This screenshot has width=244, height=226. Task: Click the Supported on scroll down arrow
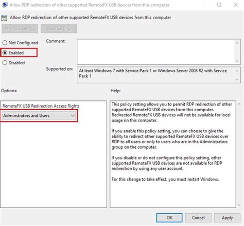coord(237,80)
